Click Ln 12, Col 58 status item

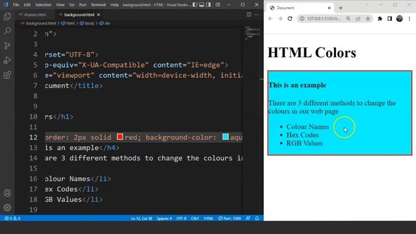click(x=142, y=218)
